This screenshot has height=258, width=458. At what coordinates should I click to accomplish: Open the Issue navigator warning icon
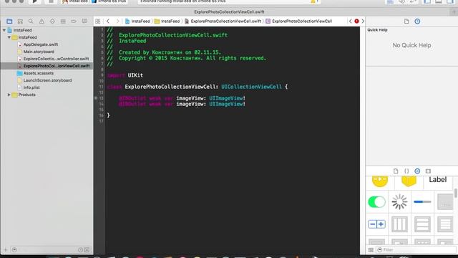[x=42, y=21]
